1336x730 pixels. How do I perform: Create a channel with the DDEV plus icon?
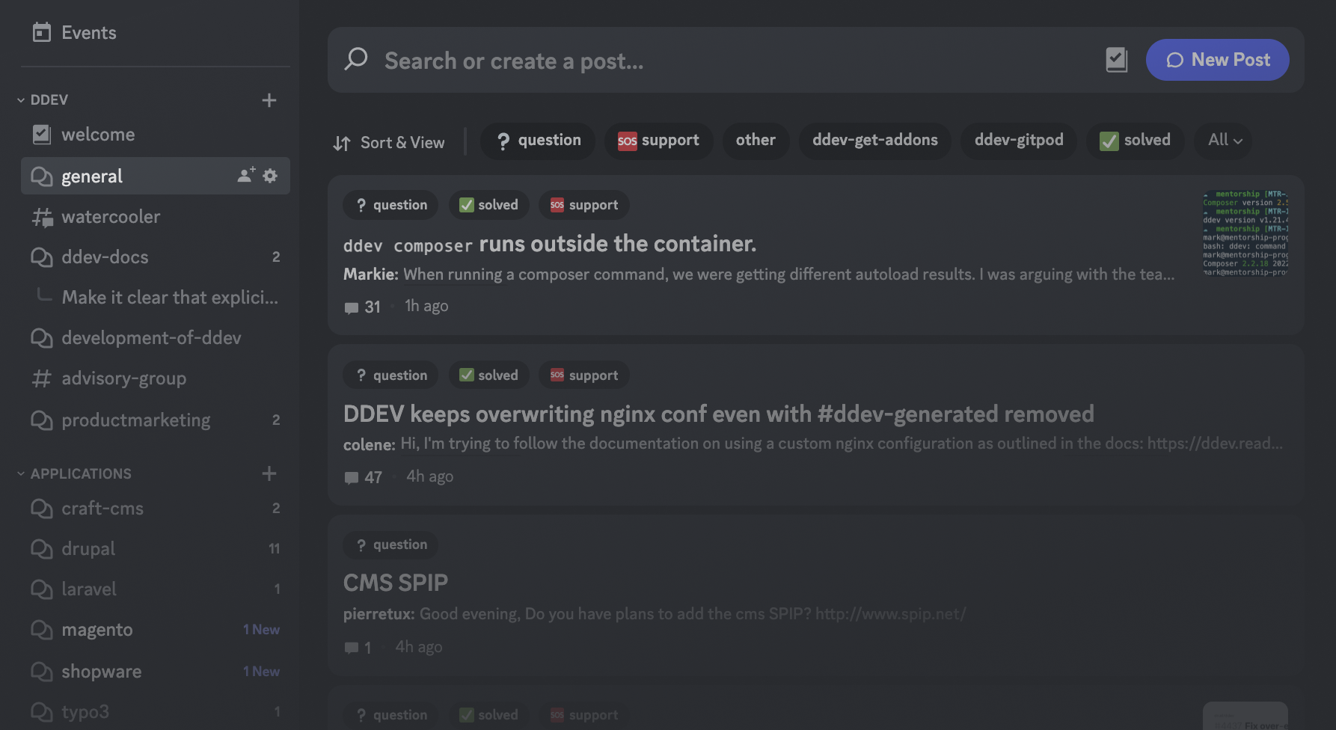click(269, 99)
